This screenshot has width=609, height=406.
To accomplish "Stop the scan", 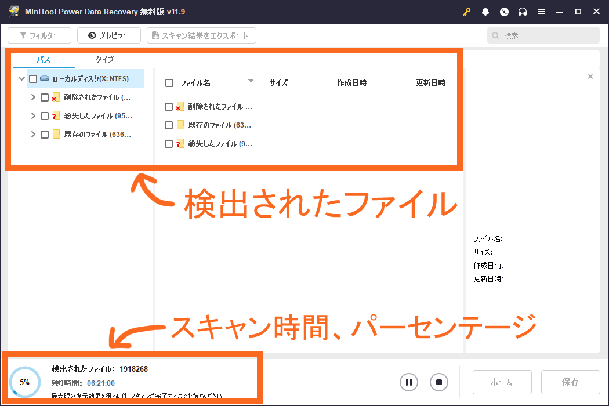I will point(439,382).
